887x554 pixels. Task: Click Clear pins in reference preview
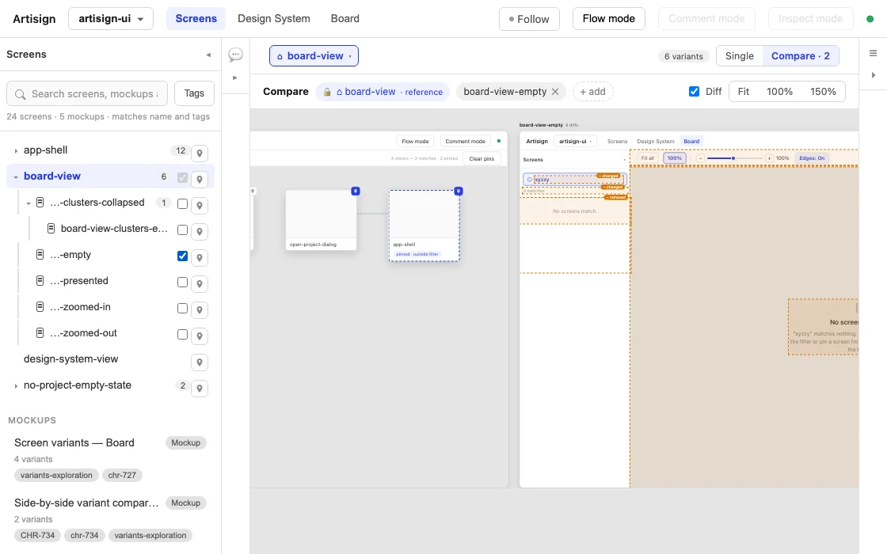[x=482, y=159]
